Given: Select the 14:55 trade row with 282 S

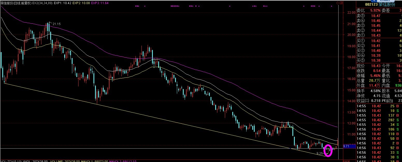Looking at the screenshot, I should click(x=379, y=120).
